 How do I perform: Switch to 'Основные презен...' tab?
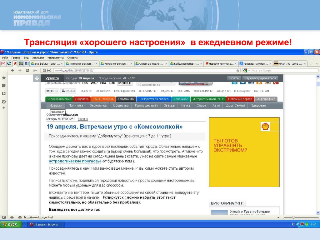click(x=151, y=64)
